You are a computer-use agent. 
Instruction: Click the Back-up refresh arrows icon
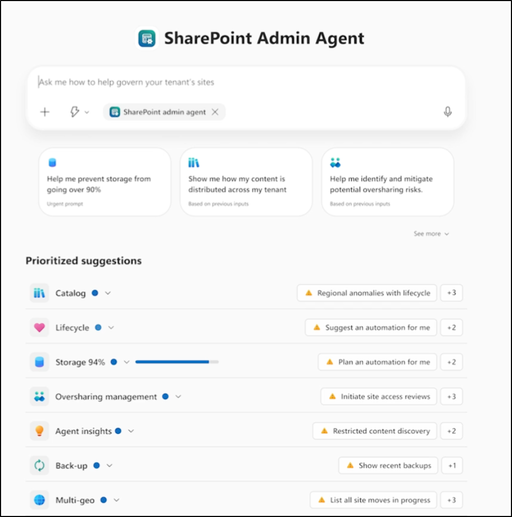pyautogui.click(x=39, y=466)
